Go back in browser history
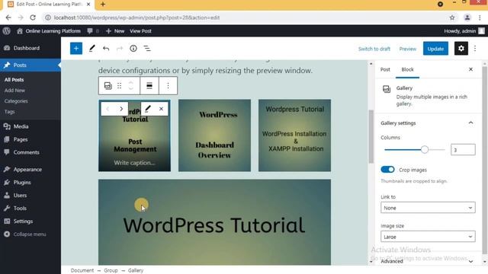The height and width of the screenshot is (274, 488). tap(8, 18)
